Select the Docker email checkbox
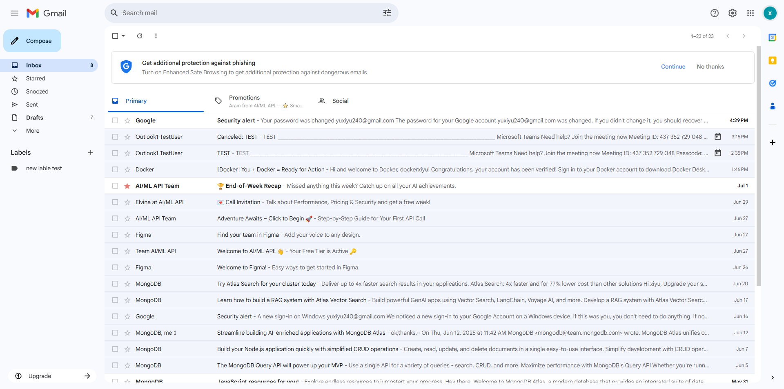 point(115,169)
